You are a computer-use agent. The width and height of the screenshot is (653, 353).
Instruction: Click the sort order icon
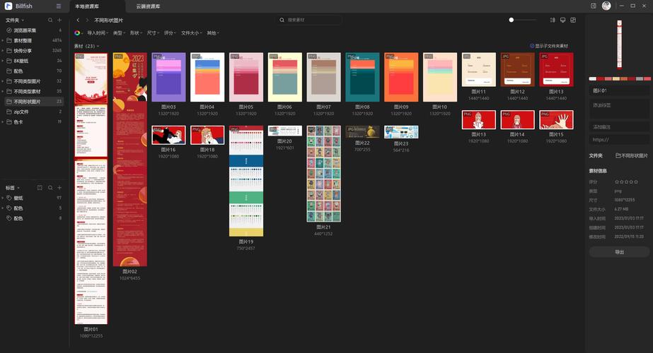point(553,20)
